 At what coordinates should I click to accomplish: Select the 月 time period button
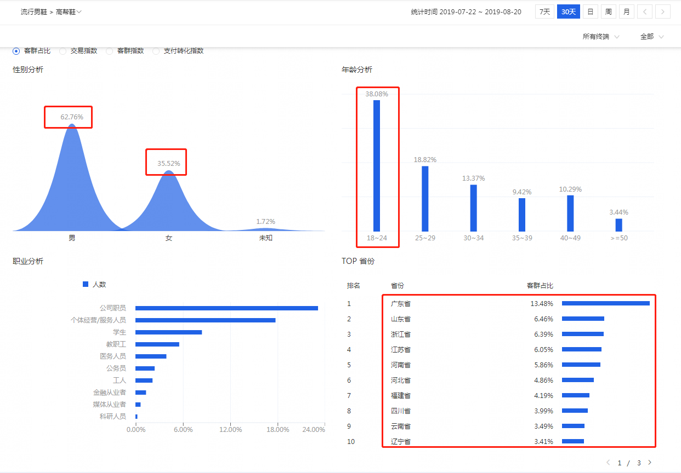[626, 11]
